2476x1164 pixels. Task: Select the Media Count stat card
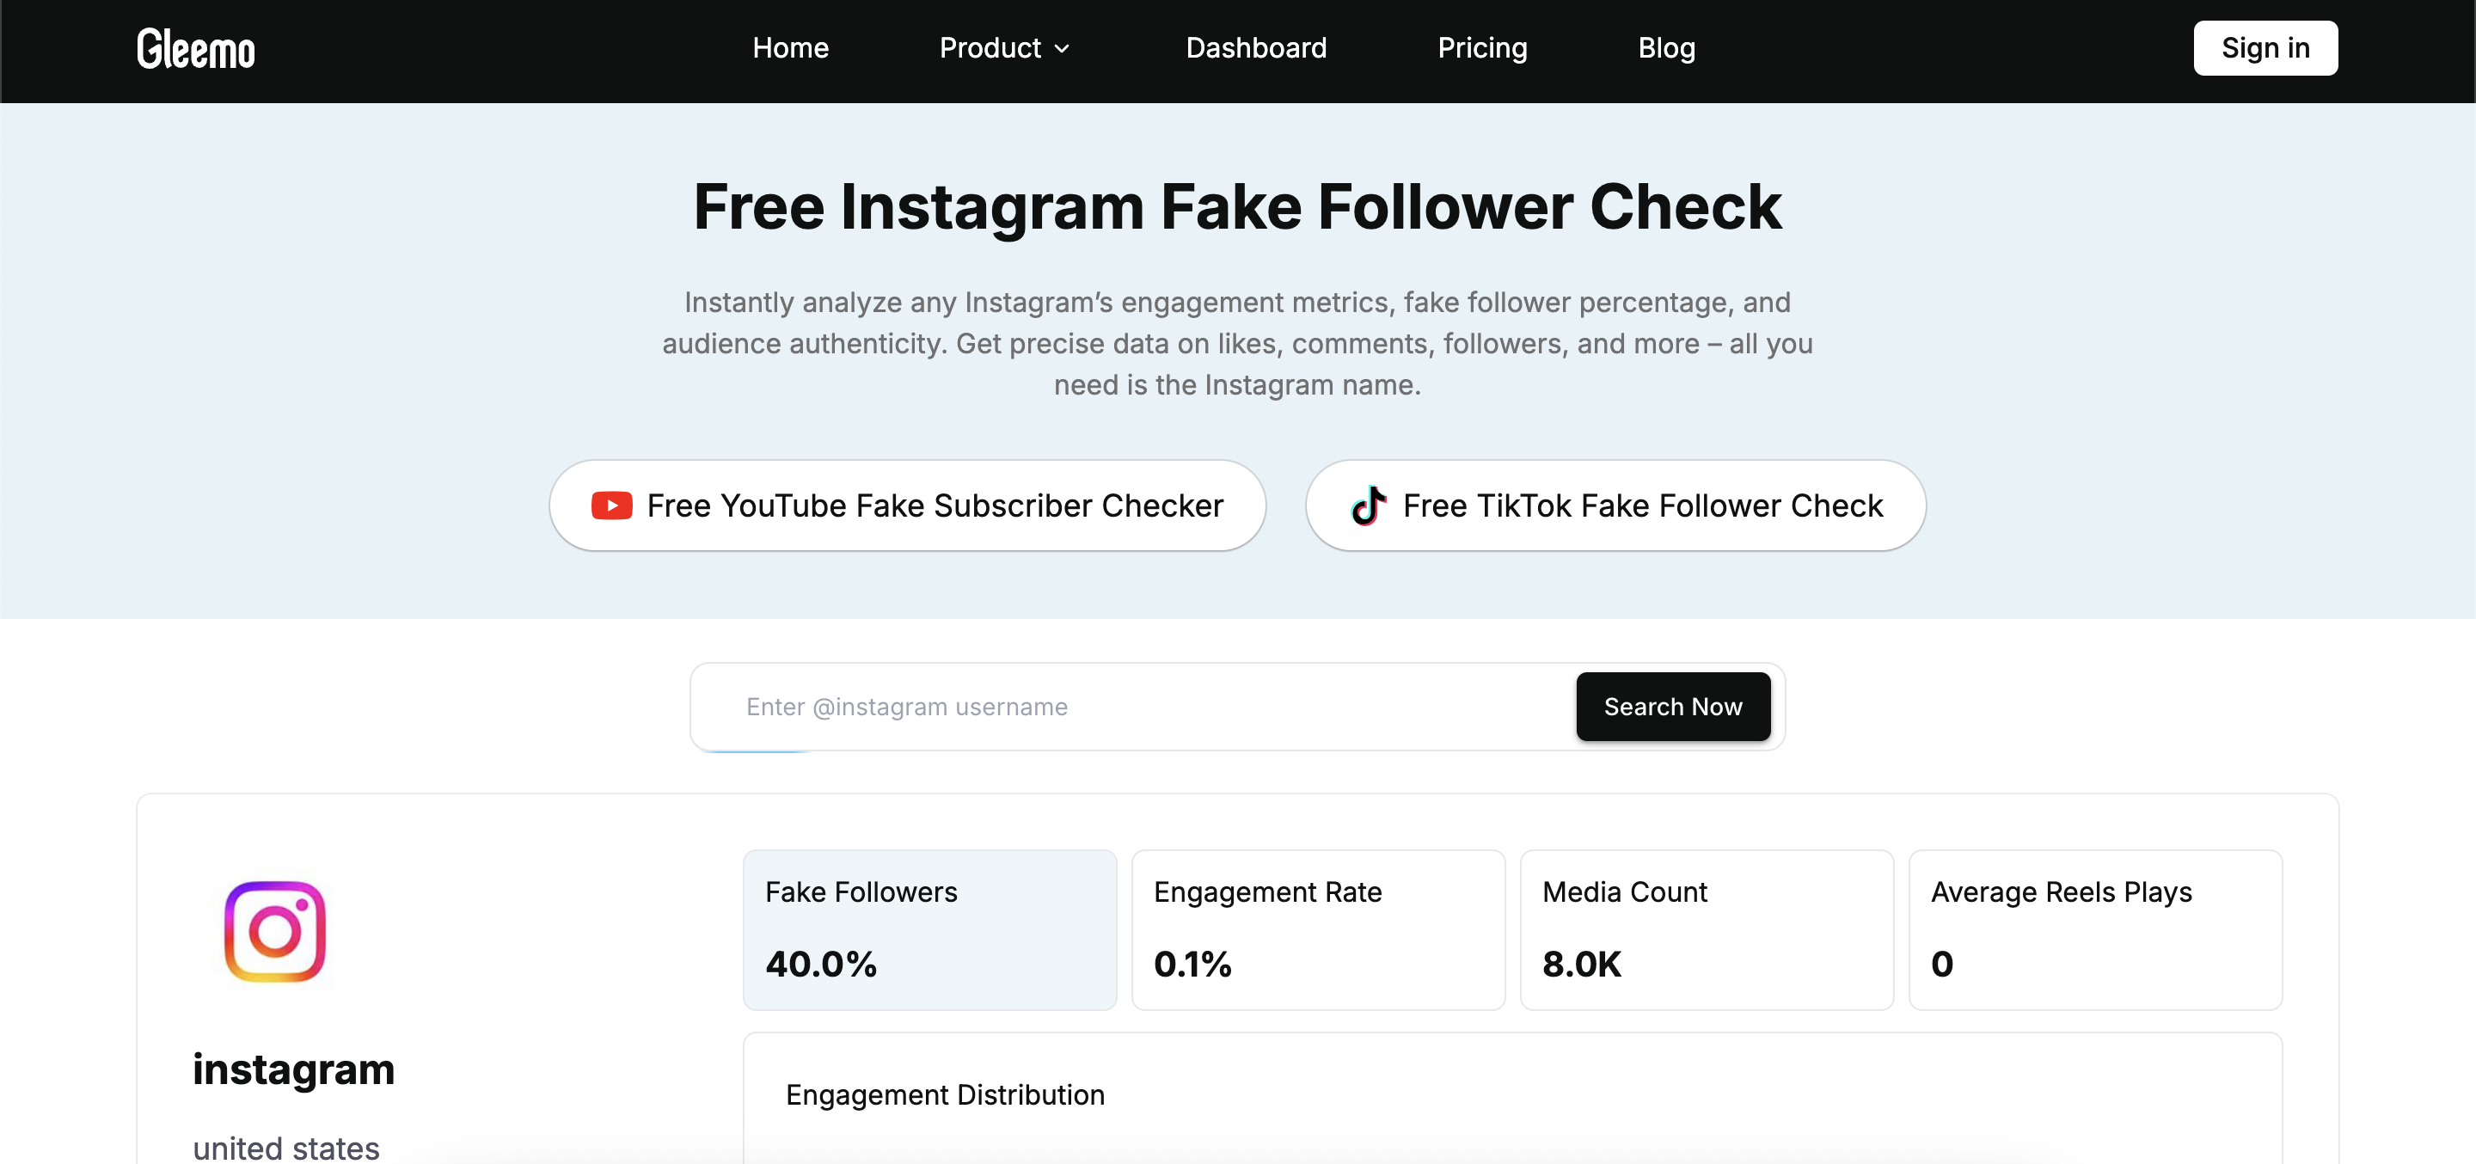click(1706, 929)
